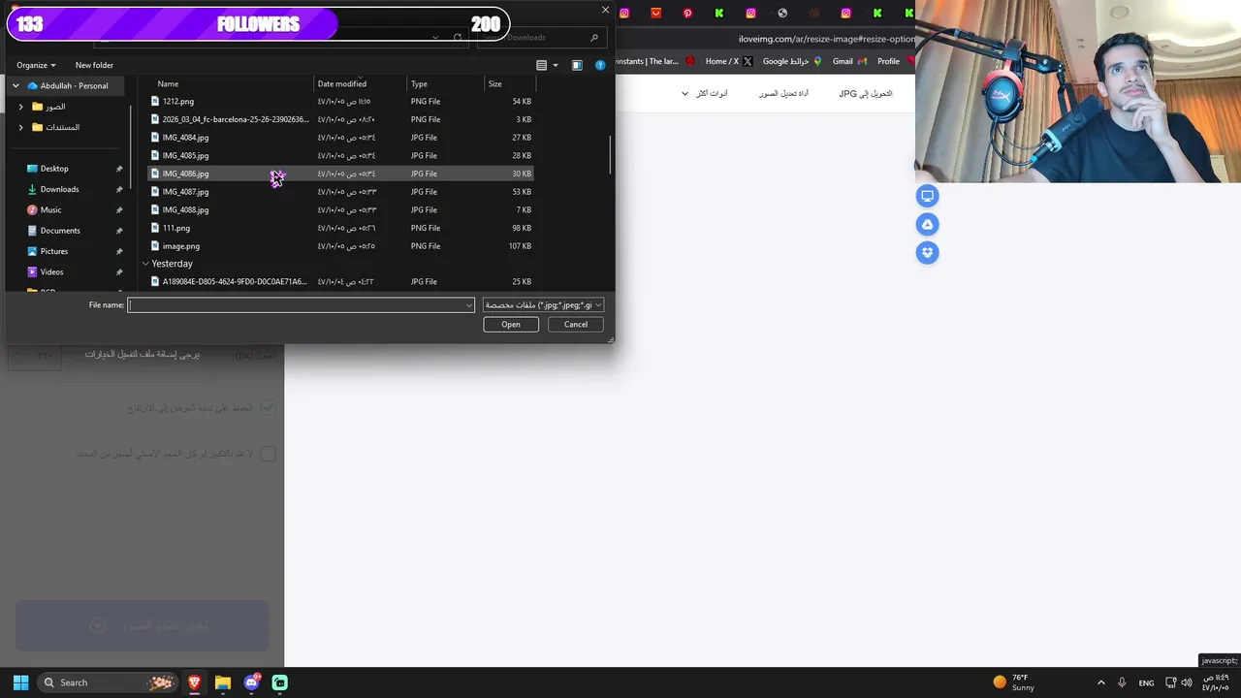The height and width of the screenshot is (698, 1241).
Task: Open the Profile bookmark
Action: coord(888,61)
